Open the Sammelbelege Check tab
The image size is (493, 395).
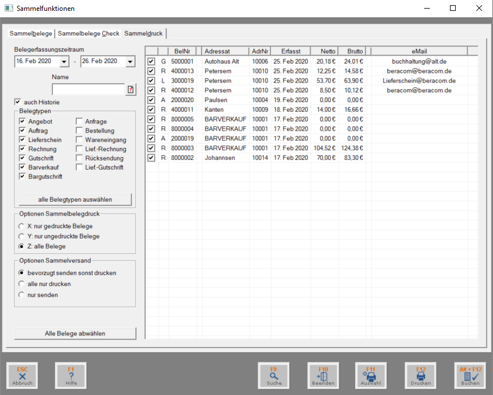pyautogui.click(x=88, y=33)
